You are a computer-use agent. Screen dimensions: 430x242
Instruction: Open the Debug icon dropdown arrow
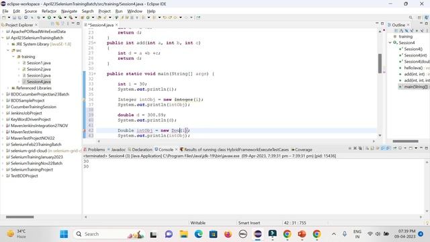tap(44, 17)
